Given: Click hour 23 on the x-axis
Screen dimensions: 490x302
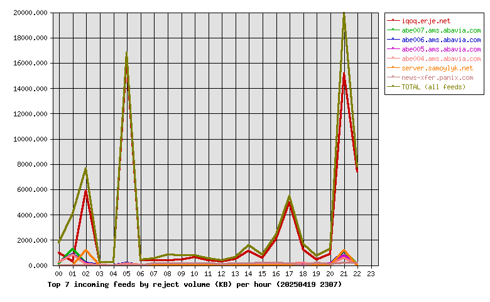Looking at the screenshot, I should pos(371,274).
